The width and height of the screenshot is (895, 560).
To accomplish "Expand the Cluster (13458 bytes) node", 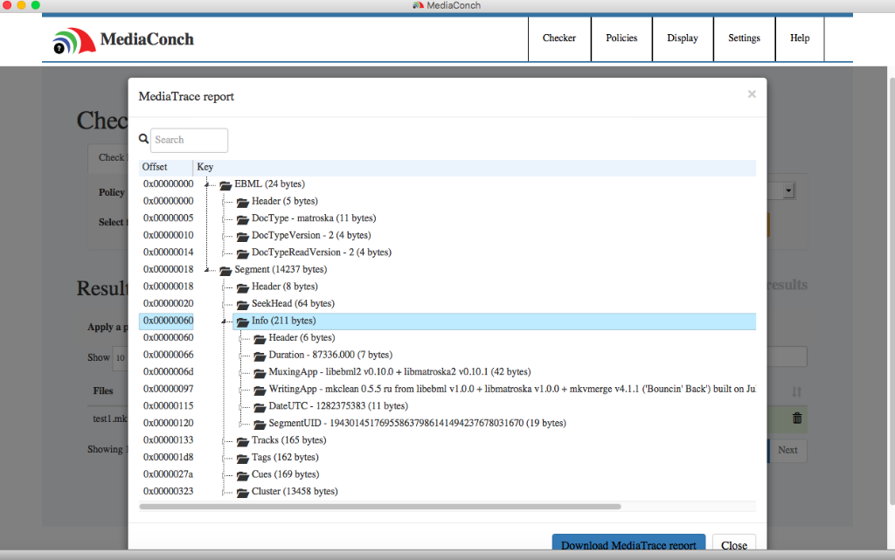I will pos(224,492).
